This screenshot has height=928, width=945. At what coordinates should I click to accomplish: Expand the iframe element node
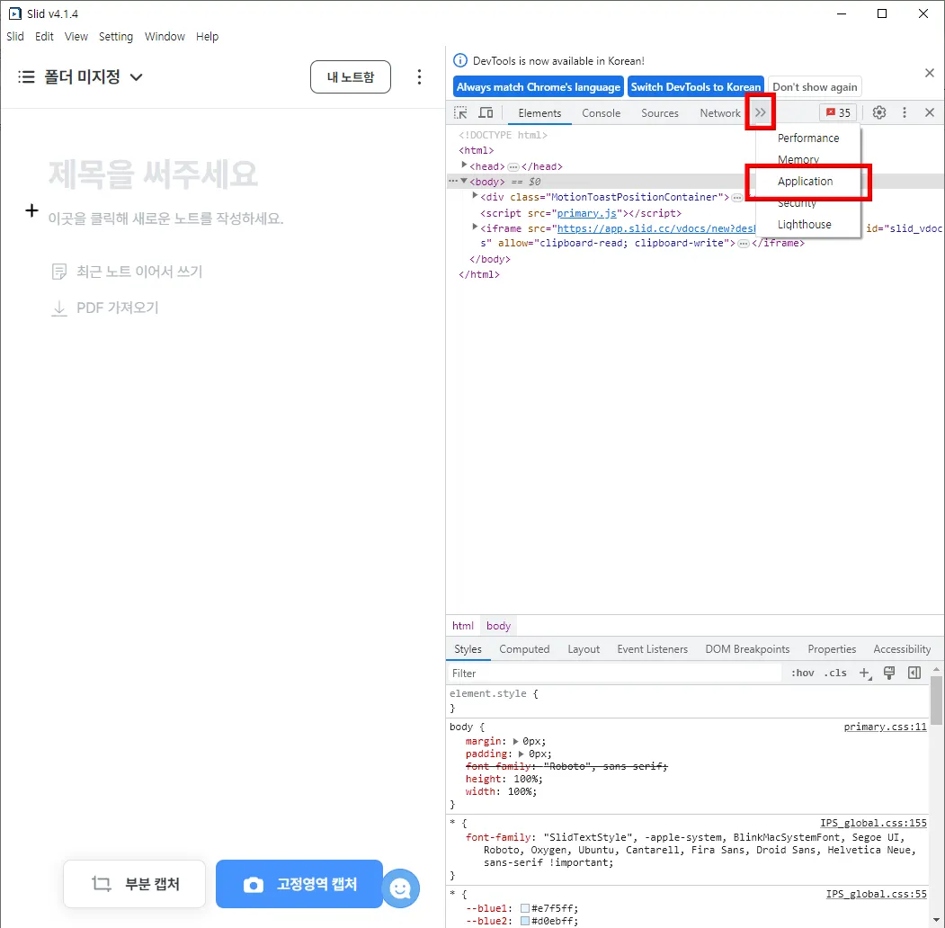[x=475, y=228]
